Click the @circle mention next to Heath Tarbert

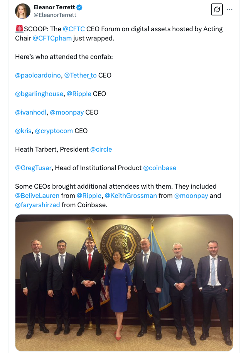point(101,149)
